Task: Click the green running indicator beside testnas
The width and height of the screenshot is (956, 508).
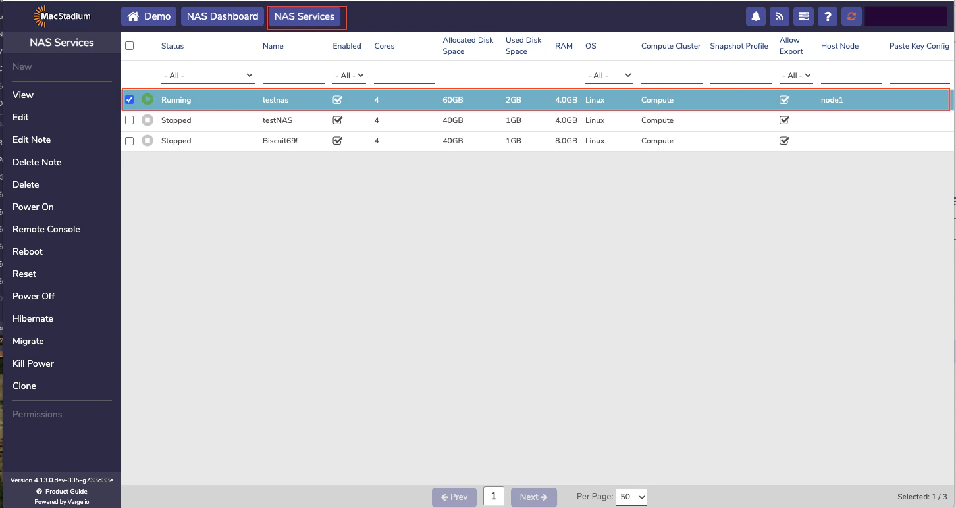Action: pyautogui.click(x=147, y=99)
